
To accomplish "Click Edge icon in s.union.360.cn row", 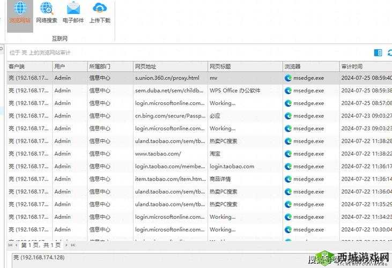I will pos(288,78).
